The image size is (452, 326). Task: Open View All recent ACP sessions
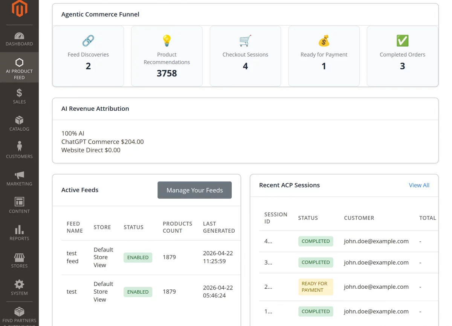419,185
